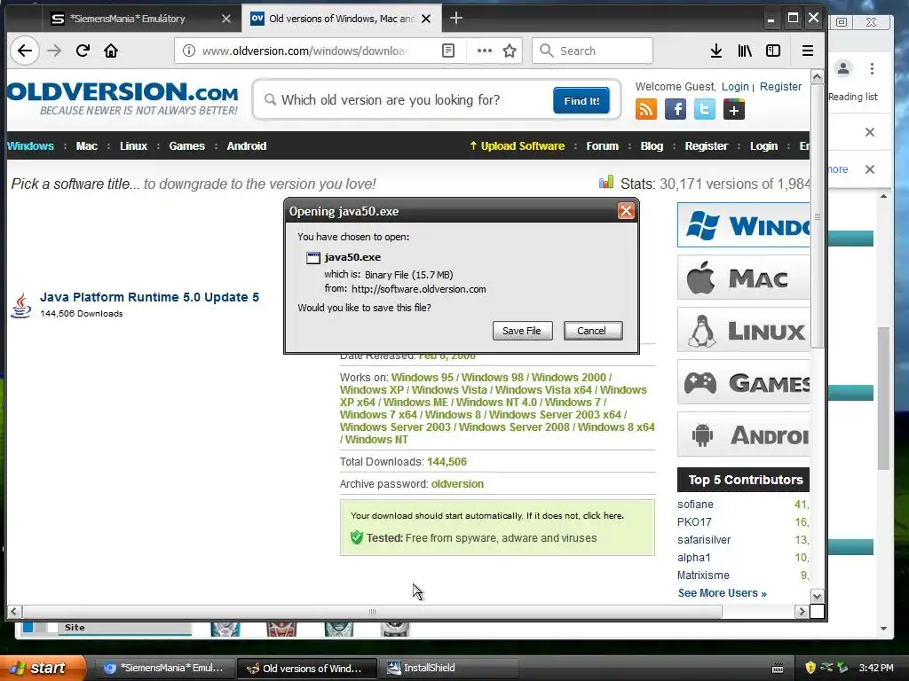Click the horizontal scroll-left arrow
Image resolution: width=909 pixels, height=681 pixels.
pyautogui.click(x=14, y=612)
